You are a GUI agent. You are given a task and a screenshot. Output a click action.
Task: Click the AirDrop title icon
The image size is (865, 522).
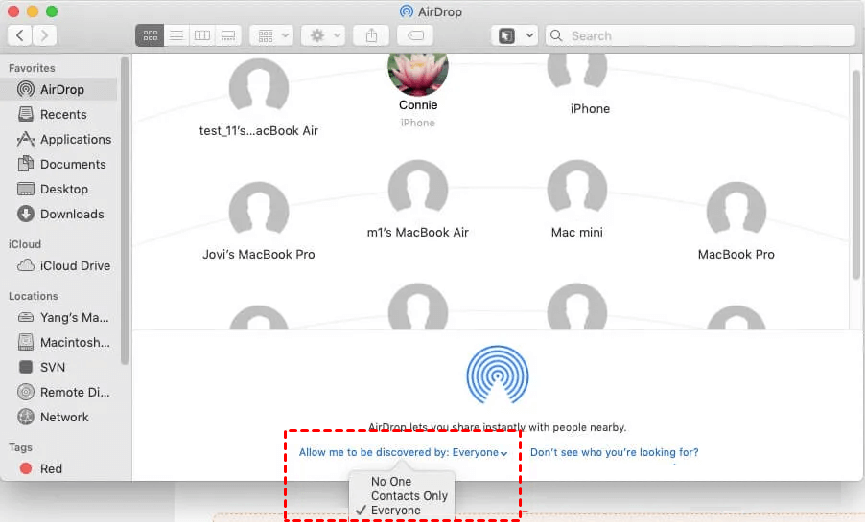tap(407, 11)
